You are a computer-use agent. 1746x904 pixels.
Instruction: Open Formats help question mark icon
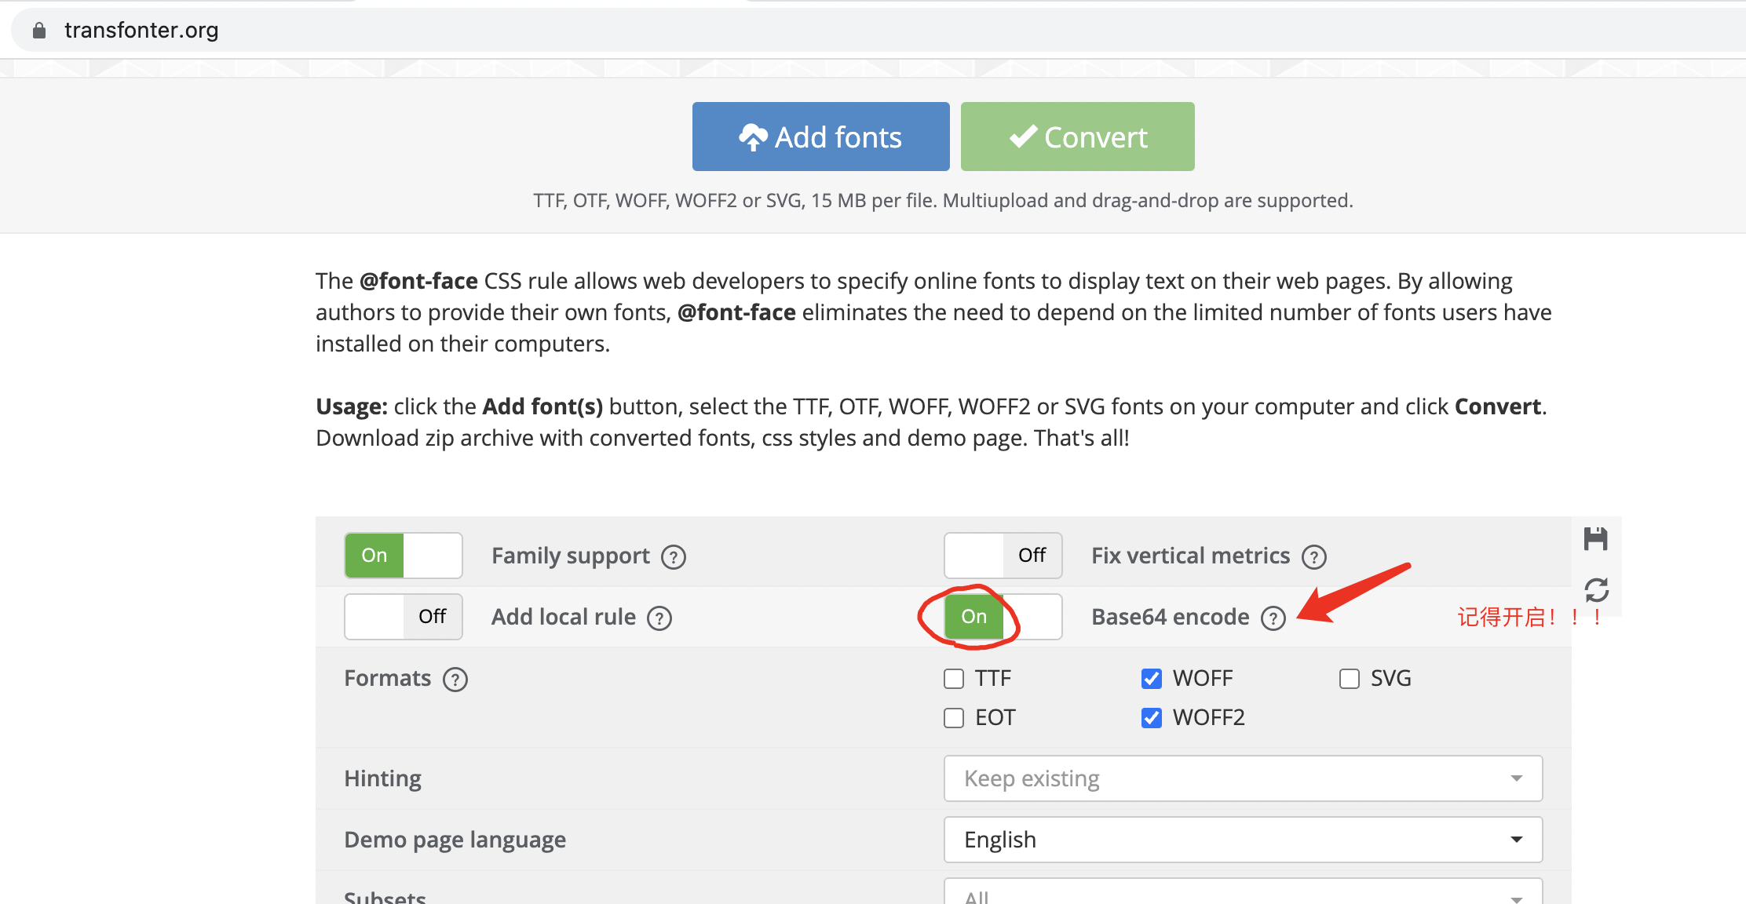pos(455,680)
